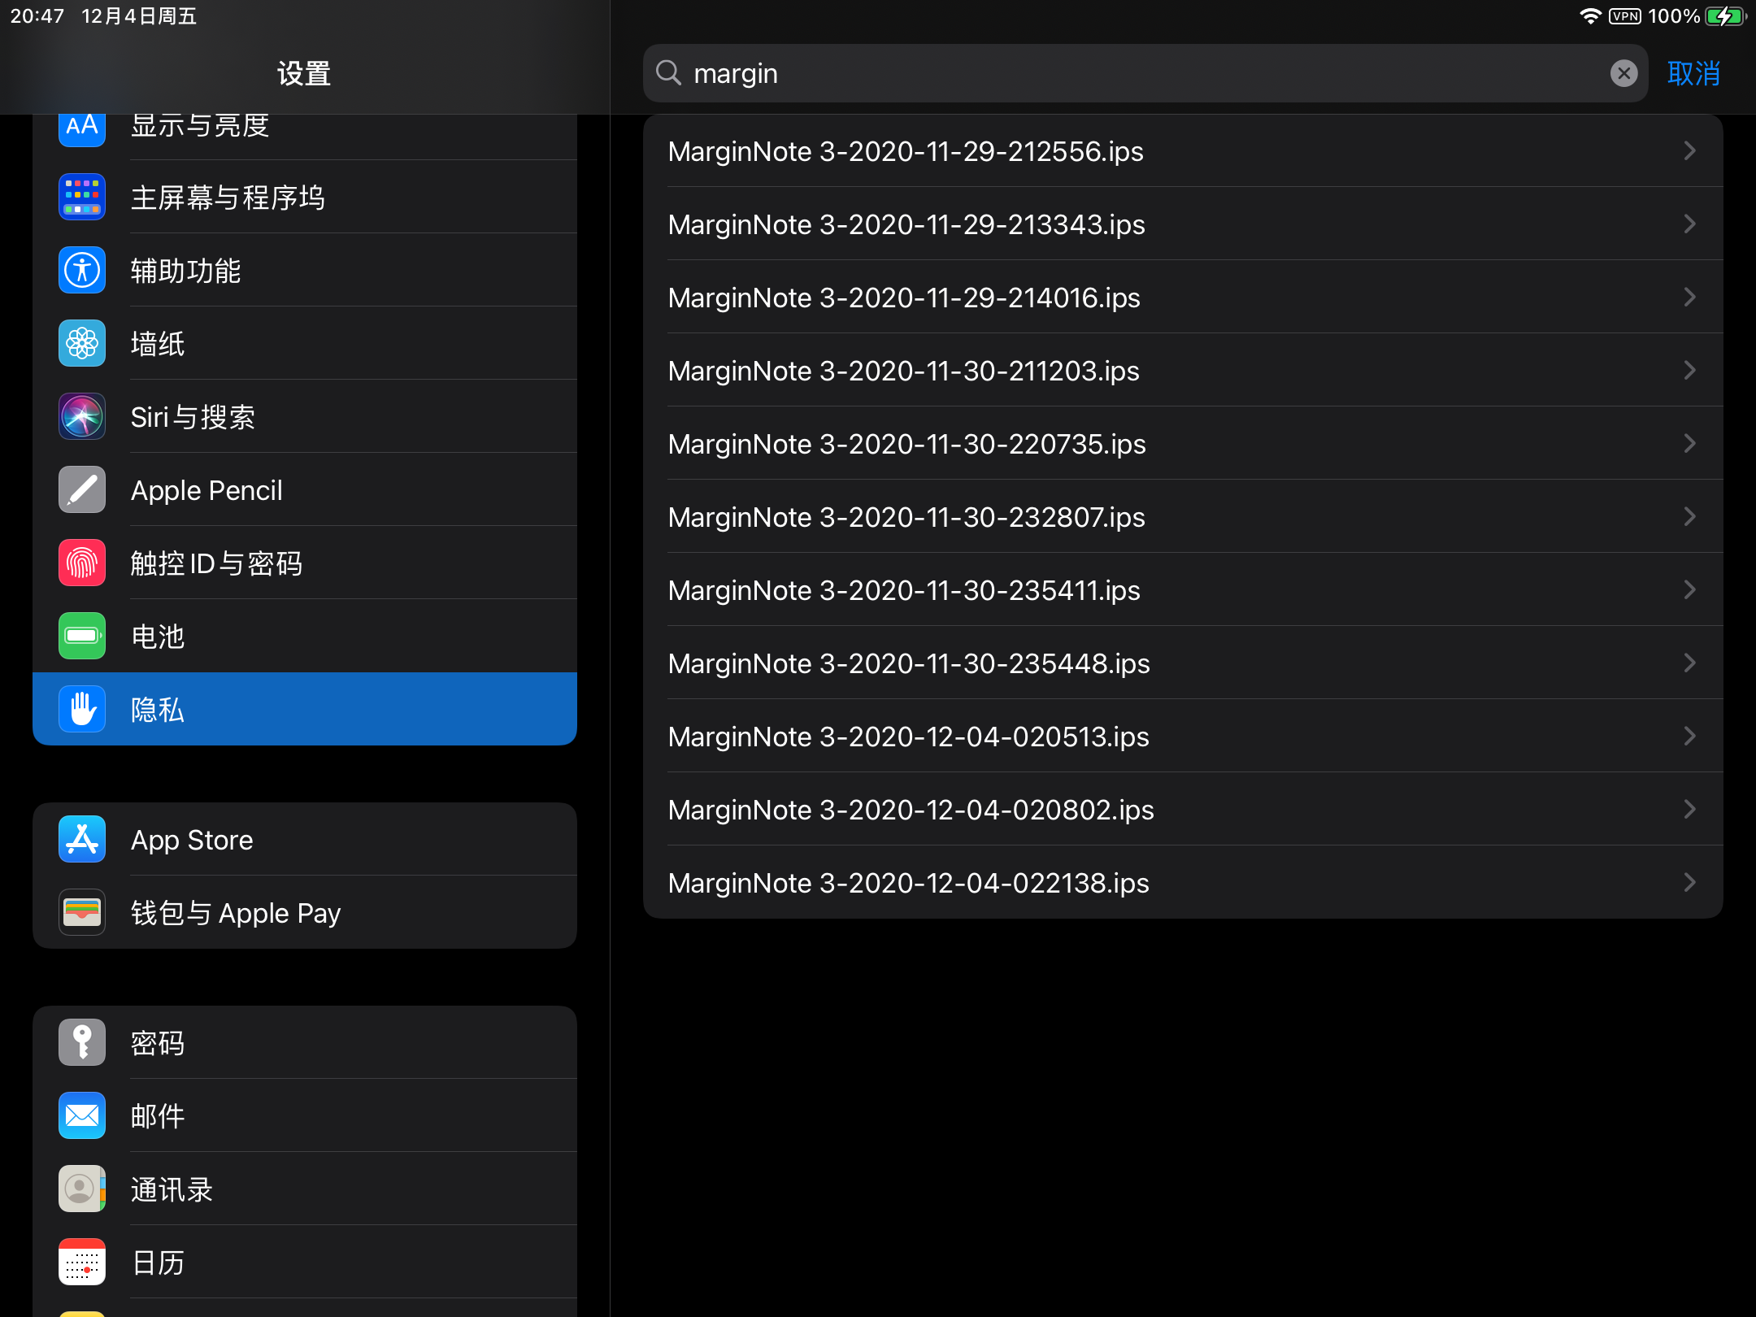This screenshot has width=1756, height=1317.
Task: Expand chevron for 2020-11-30-235448.ips
Action: (1690, 663)
